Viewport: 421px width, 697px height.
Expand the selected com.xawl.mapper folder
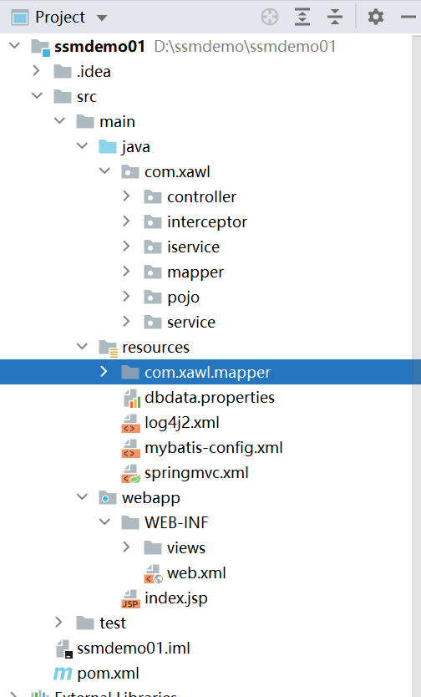(x=104, y=371)
